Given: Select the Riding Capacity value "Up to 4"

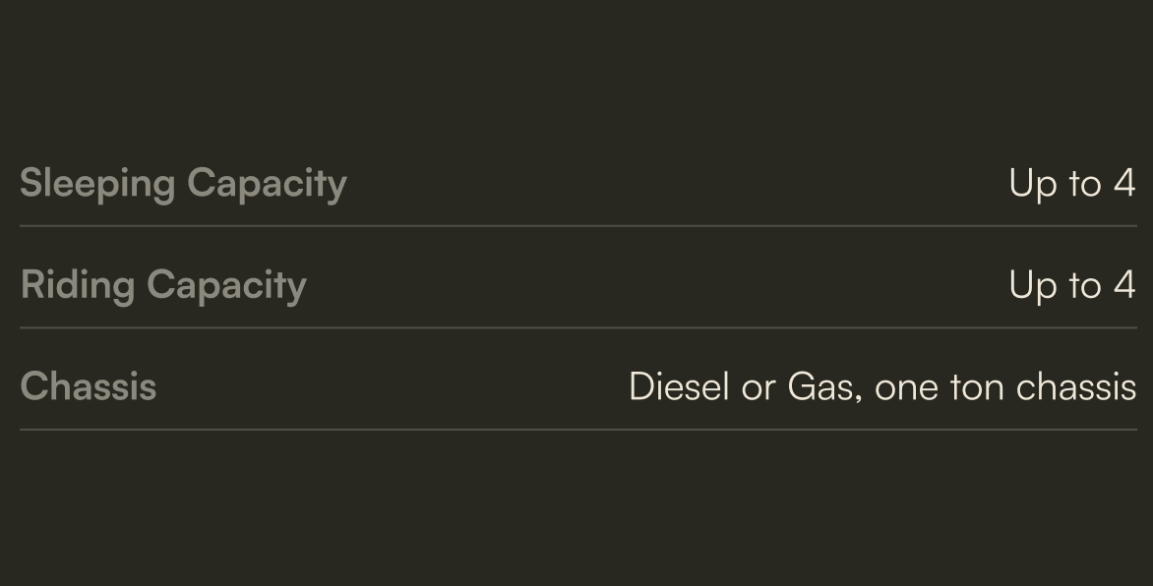Looking at the screenshot, I should (1071, 285).
